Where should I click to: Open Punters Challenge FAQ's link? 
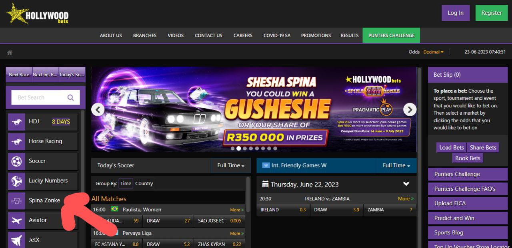click(x=467, y=189)
